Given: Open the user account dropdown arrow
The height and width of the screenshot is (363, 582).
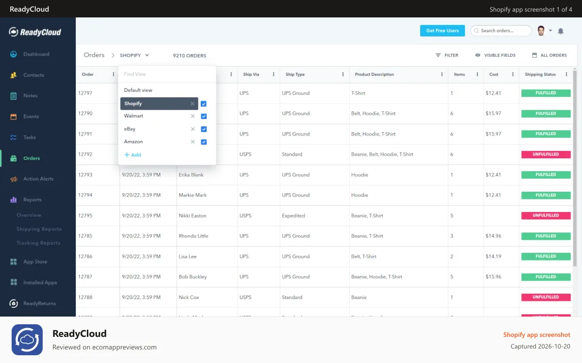Looking at the screenshot, I should point(550,31).
